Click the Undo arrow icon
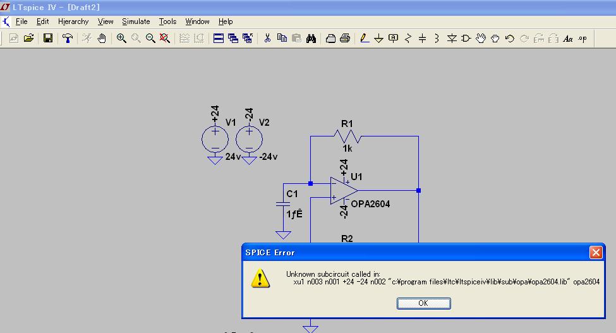Viewport: 616px width, 333px height. point(509,38)
